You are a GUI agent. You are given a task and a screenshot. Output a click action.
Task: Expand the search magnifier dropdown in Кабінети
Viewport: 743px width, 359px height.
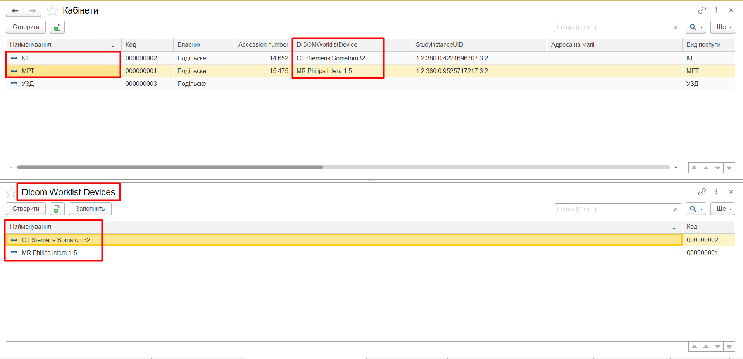pyautogui.click(x=696, y=27)
